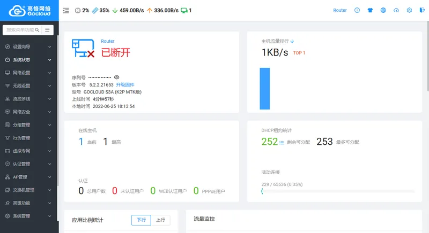Click the green 252 remaining DHCP count
The height and width of the screenshot is (233, 429).
pos(270,142)
